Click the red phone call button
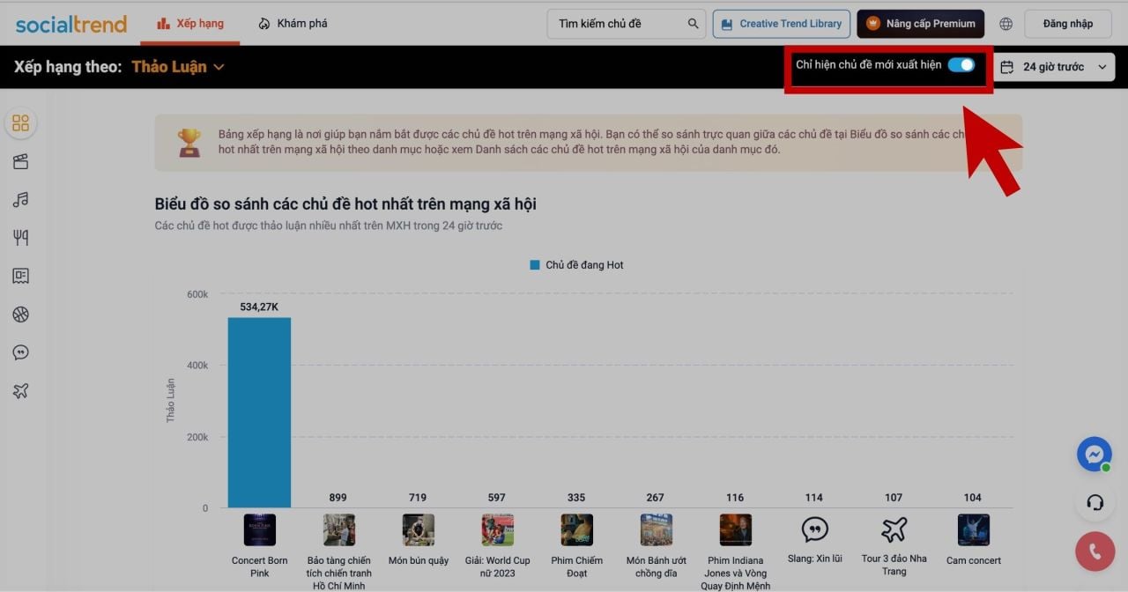The height and width of the screenshot is (592, 1128). (1095, 551)
